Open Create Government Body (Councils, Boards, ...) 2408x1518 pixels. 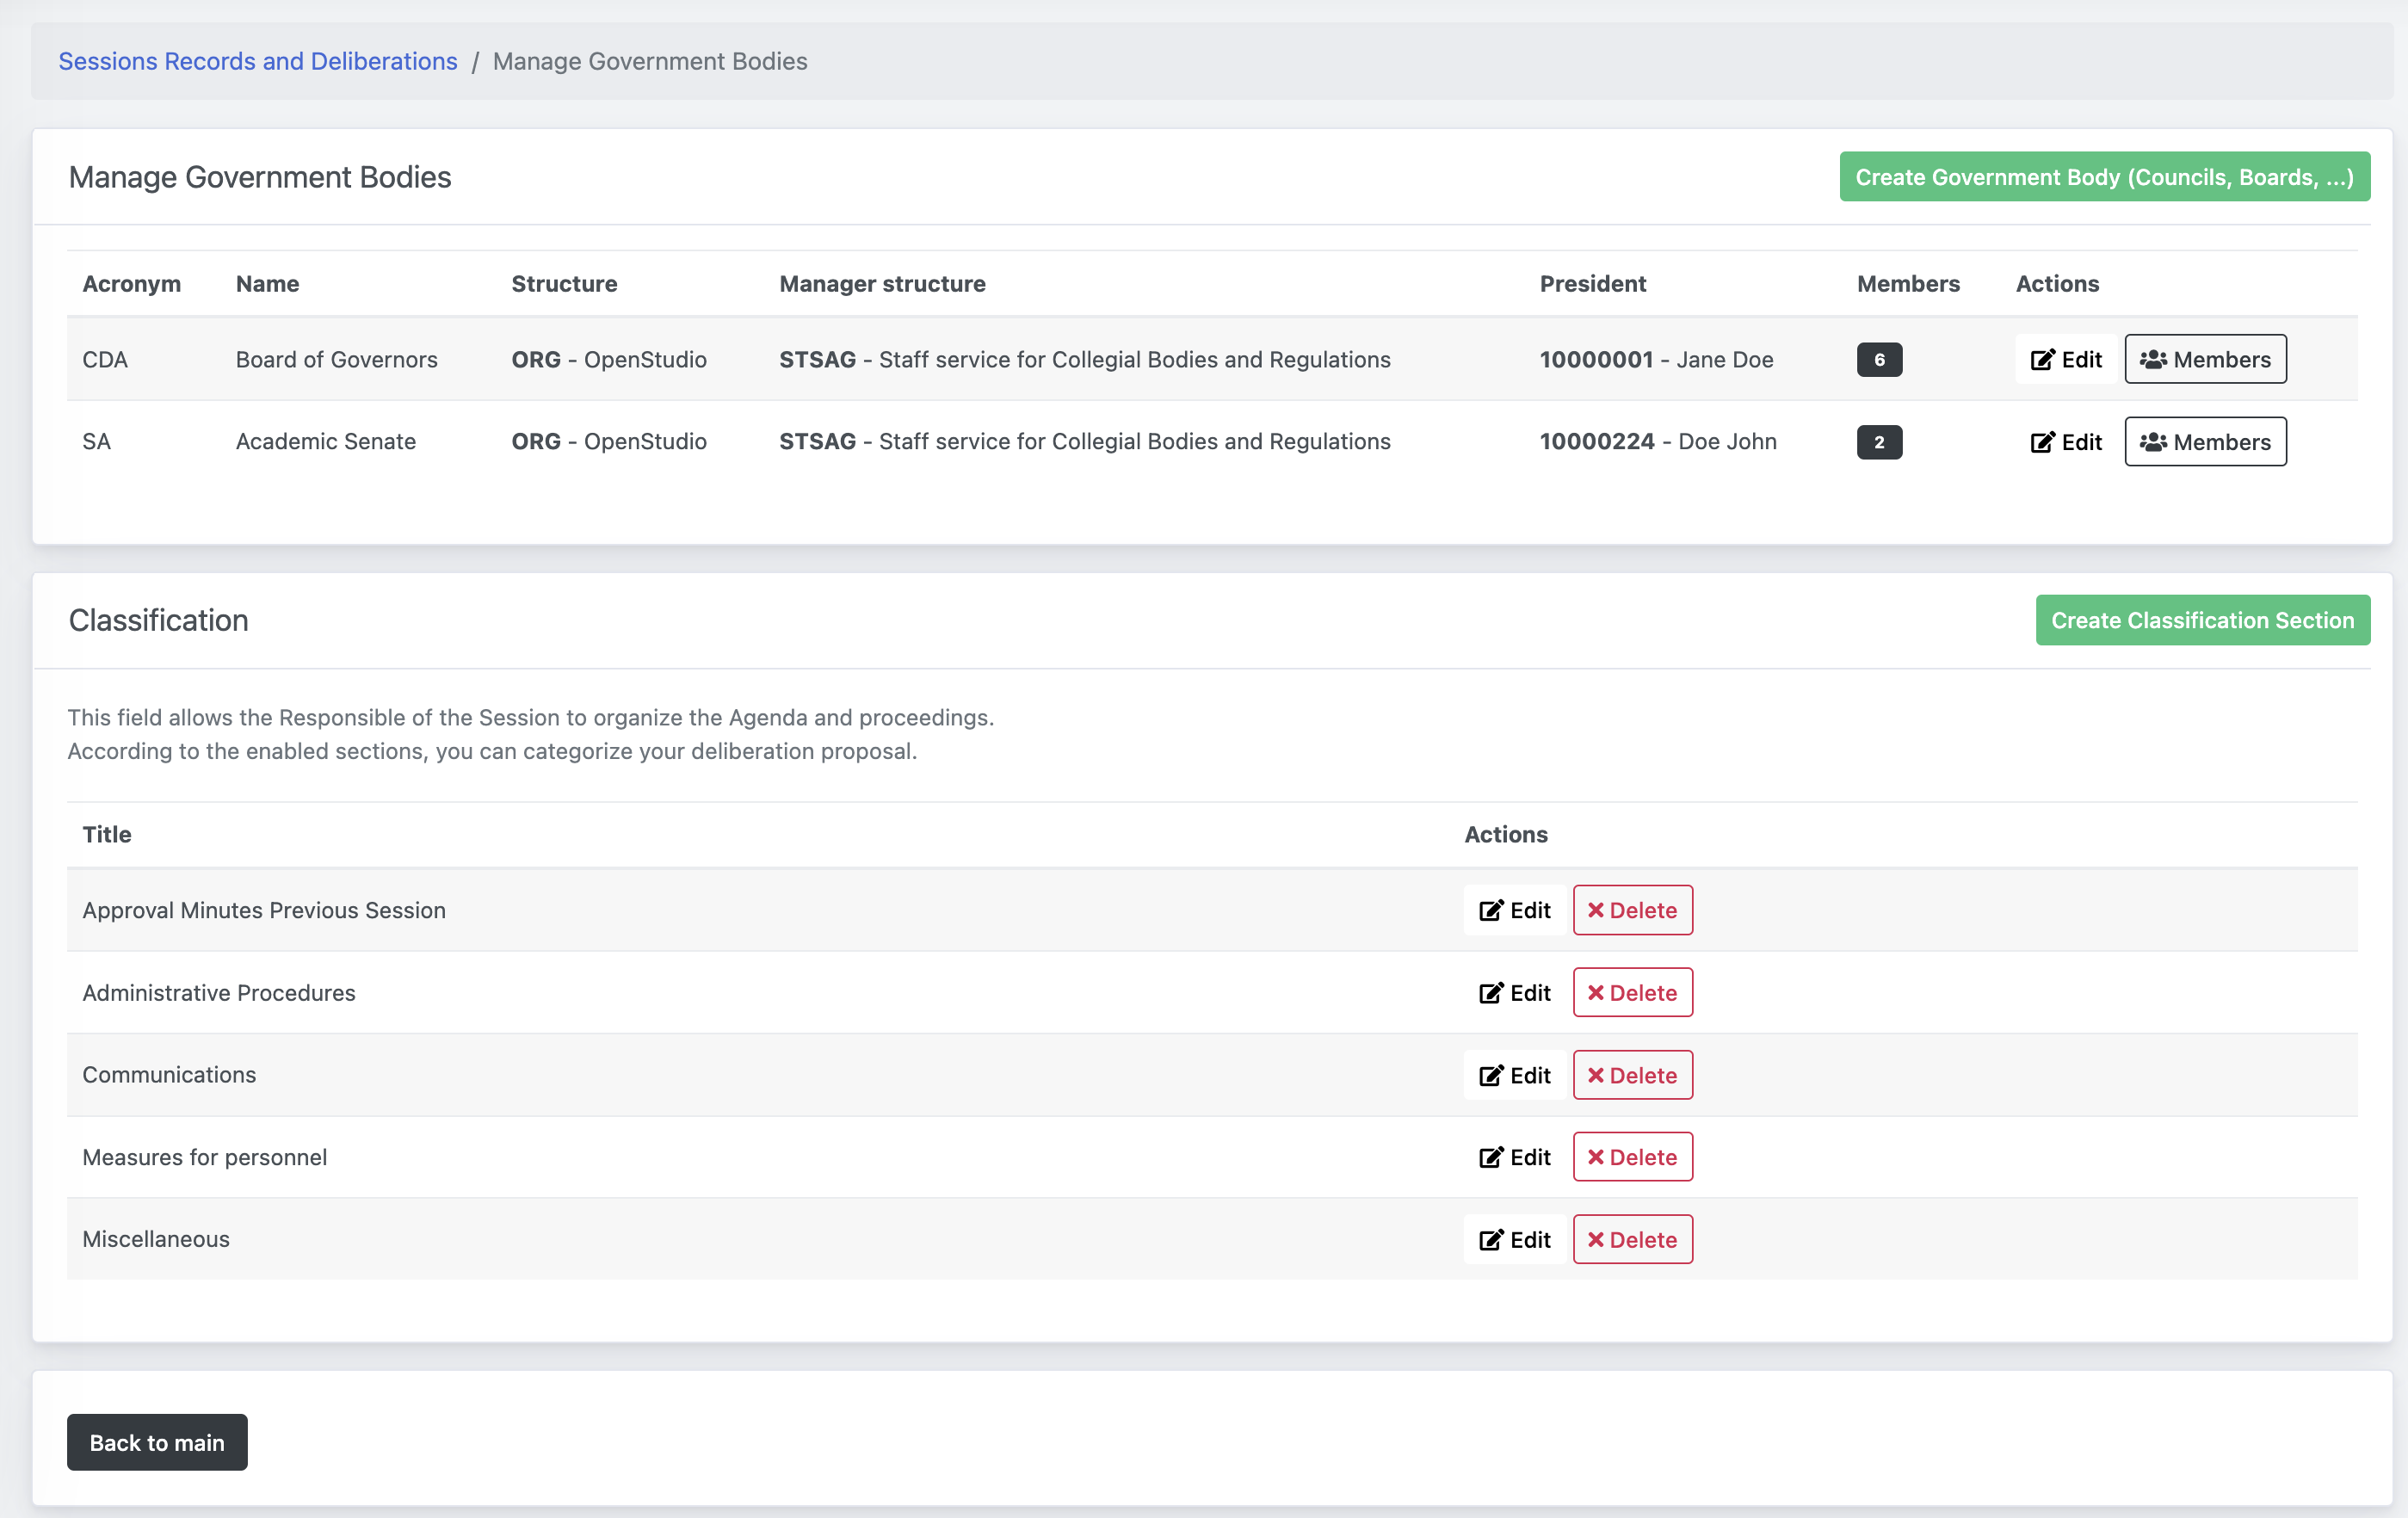[x=2105, y=175]
